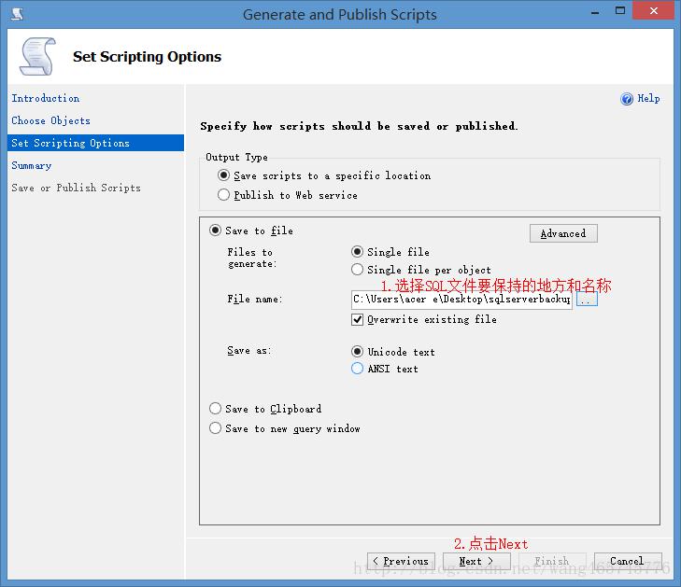This screenshot has width=681, height=587.
Task: Go back with the Previous button
Action: click(x=401, y=561)
